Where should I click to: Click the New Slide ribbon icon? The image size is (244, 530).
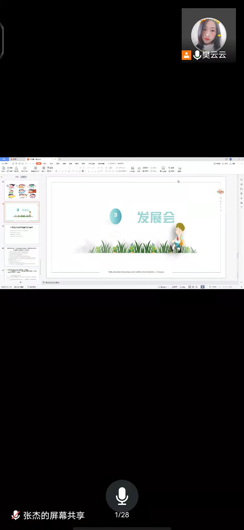point(35,169)
